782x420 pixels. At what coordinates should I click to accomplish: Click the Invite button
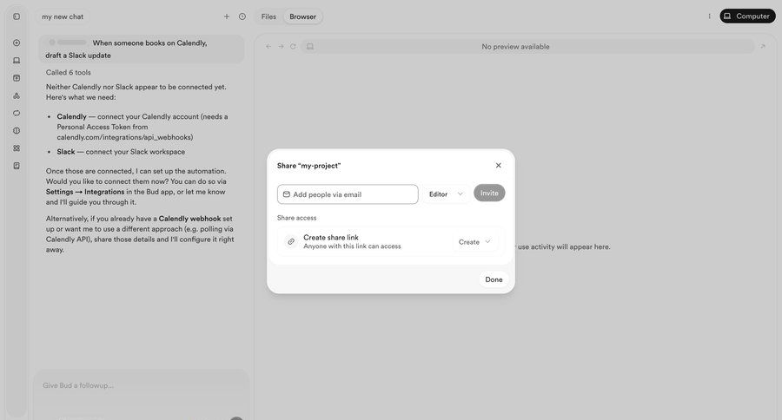click(x=489, y=193)
